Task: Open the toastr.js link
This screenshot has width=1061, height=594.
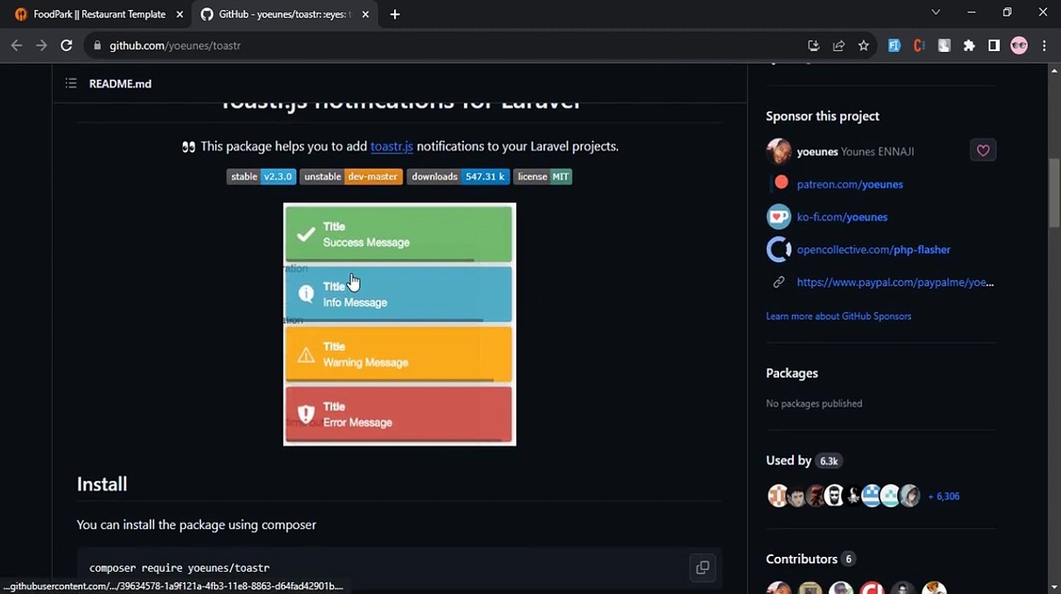Action: 392,146
